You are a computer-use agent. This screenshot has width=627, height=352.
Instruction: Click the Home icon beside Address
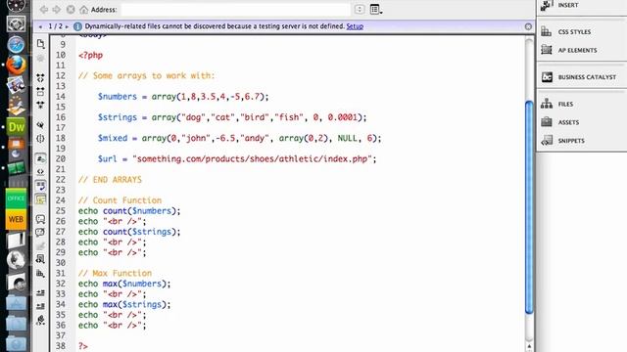tap(83, 9)
